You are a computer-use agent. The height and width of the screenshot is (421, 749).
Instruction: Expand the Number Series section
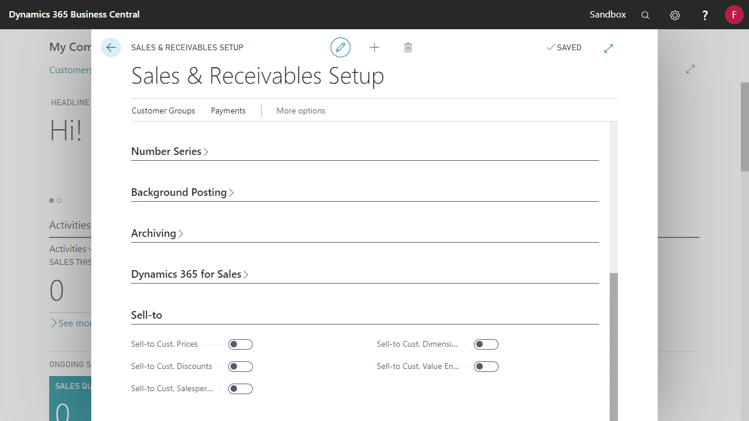coord(170,151)
